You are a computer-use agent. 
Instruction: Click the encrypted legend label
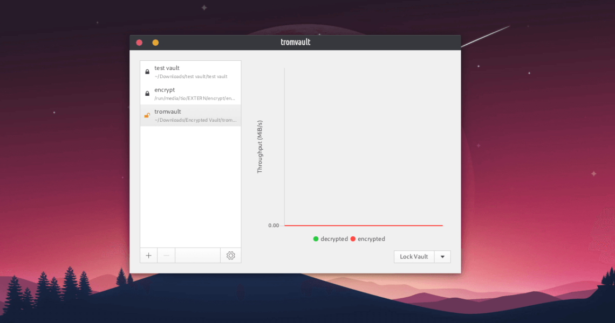[371, 239]
